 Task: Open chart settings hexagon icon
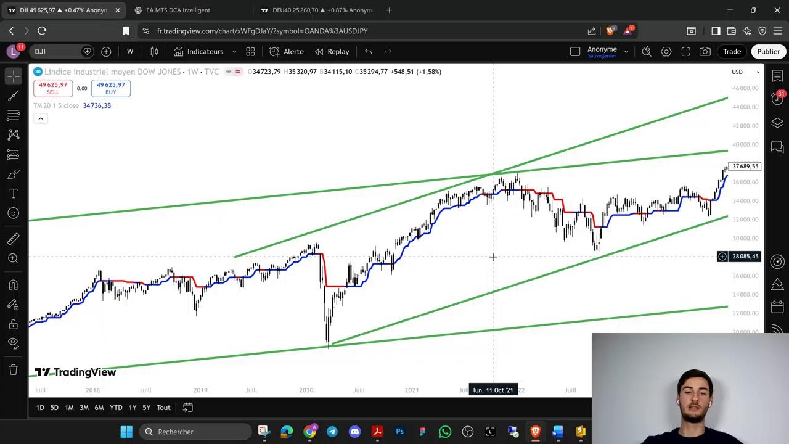pos(666,52)
